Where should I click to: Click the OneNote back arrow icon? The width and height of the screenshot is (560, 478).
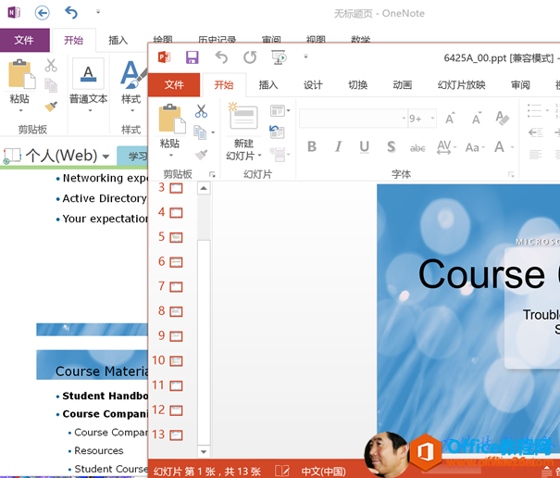tap(43, 13)
